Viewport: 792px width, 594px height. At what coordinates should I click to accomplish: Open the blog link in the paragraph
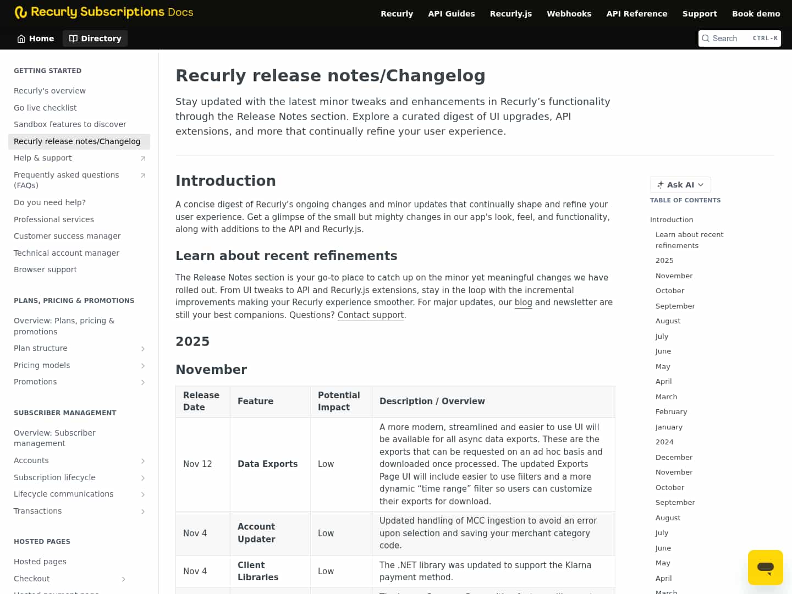tap(523, 302)
